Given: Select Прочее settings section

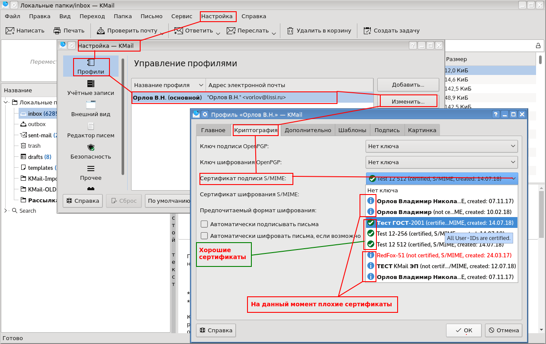Looking at the screenshot, I should 91,172.
